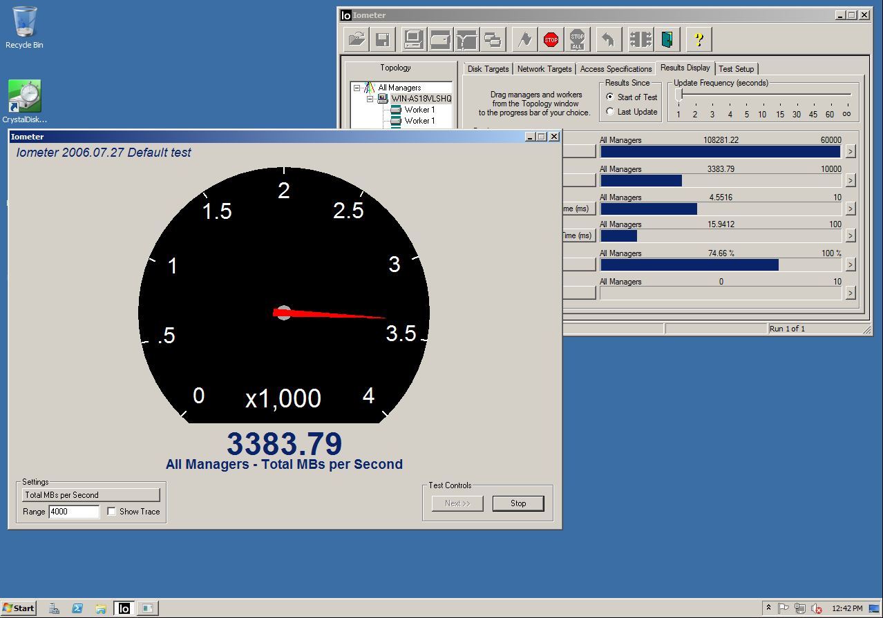Open the Access Specifications tab
Image resolution: width=883 pixels, height=618 pixels.
click(616, 69)
